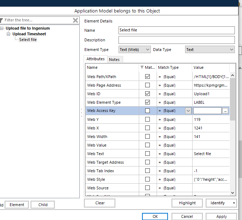Uncheck the Web ID match checkbox

(x=147, y=94)
